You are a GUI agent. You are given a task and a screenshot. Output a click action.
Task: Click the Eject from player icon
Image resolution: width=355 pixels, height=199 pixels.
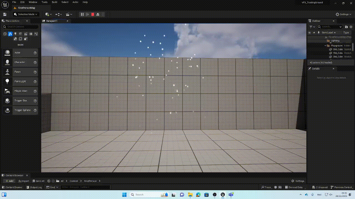coord(98,14)
